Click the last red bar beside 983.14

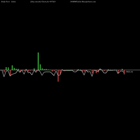[x=124, y=72]
